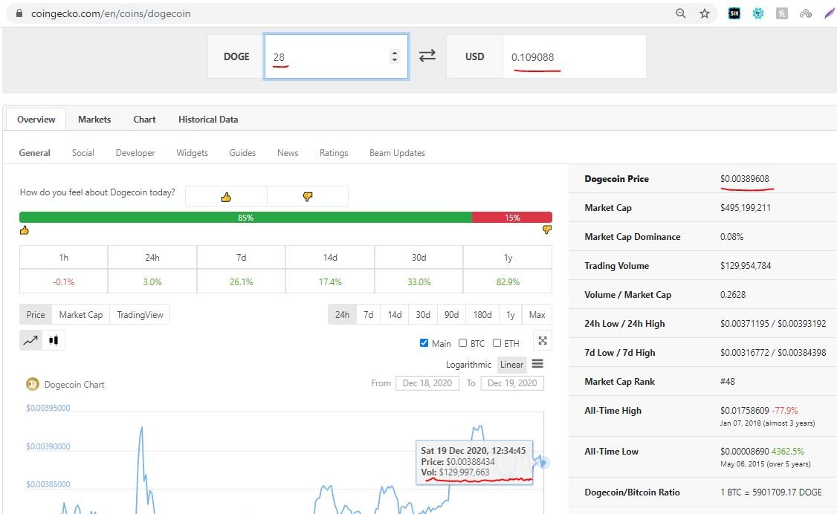
Task: Open the Historical Data tab
Action: pos(208,119)
